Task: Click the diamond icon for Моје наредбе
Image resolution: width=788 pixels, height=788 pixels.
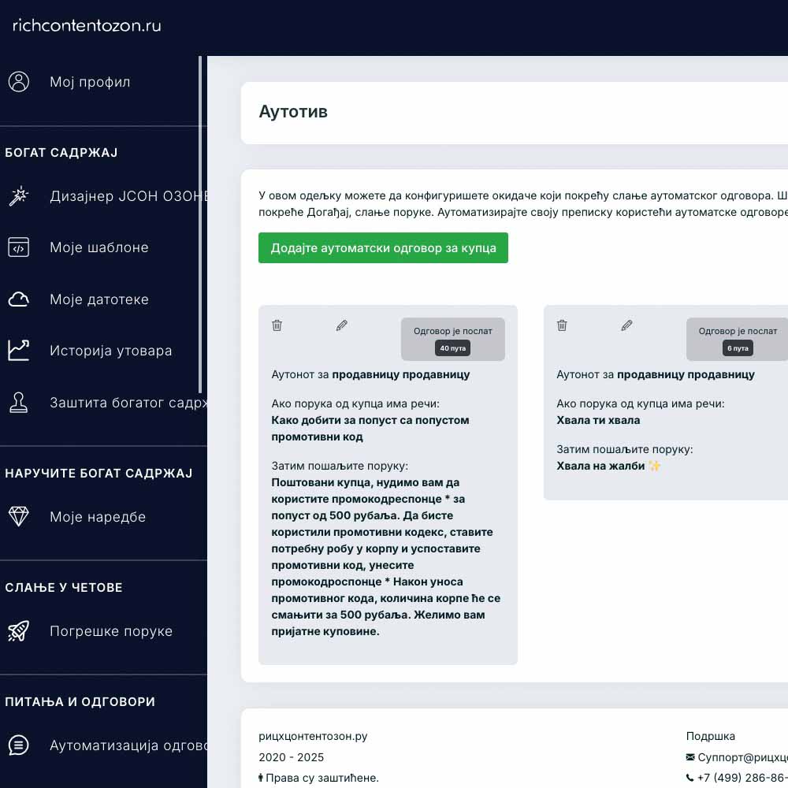Action: coord(19,517)
